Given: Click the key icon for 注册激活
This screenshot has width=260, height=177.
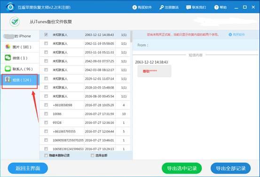Looking at the screenshot, I should click(x=161, y=8).
